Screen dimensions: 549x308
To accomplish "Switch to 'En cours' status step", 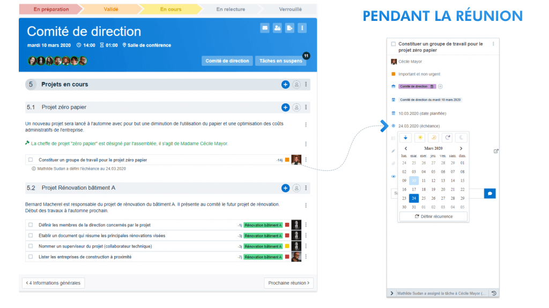I will (x=171, y=9).
